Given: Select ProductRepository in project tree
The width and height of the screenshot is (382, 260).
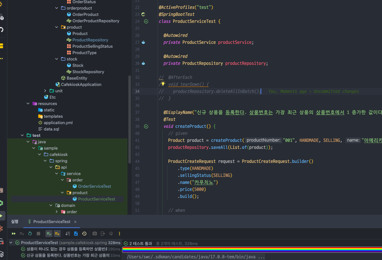Looking at the screenshot, I should click(x=90, y=40).
